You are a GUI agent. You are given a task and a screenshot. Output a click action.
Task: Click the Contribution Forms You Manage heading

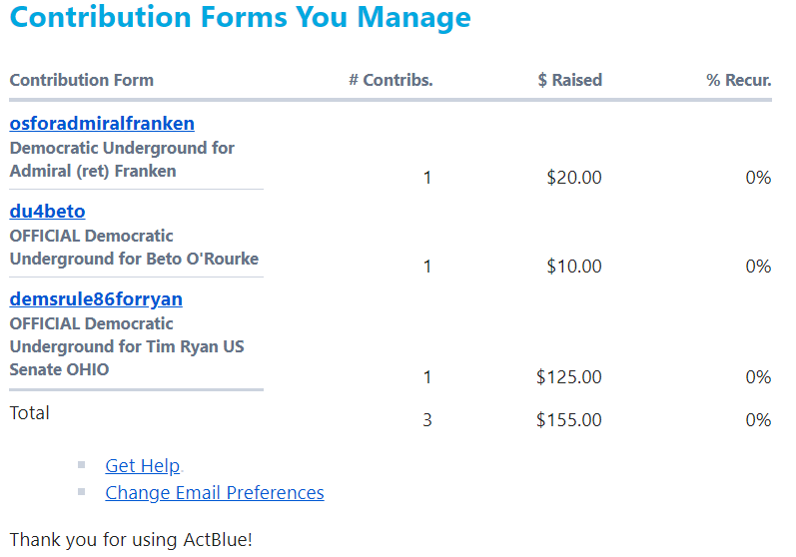point(240,17)
